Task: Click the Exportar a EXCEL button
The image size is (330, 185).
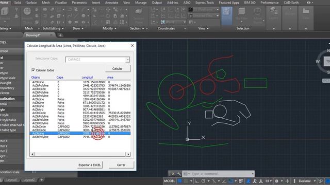Action: point(90,165)
